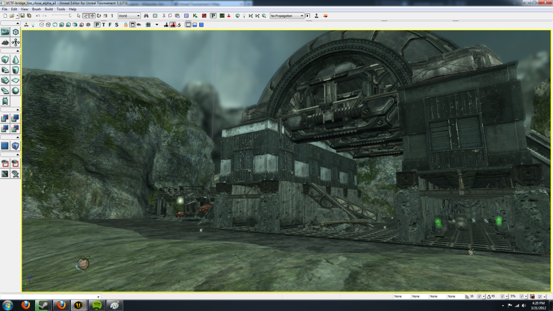The width and height of the screenshot is (553, 311).
Task: Open the Windows Start menu
Action: click(x=8, y=306)
